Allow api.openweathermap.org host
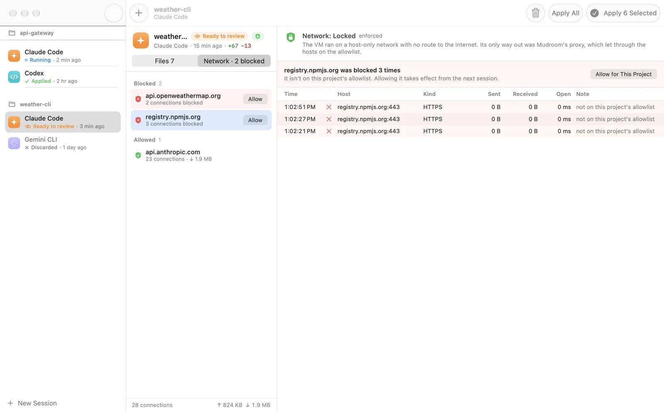664x412 pixels. pos(255,99)
